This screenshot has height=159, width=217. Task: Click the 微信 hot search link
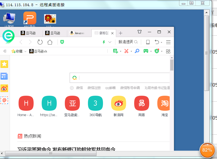tap(79, 88)
